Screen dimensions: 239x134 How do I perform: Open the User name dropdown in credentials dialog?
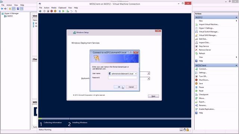tap(136, 74)
